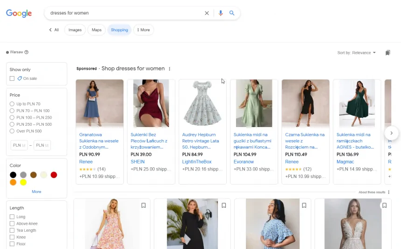Filter by beige color swatch

[x=44, y=175]
